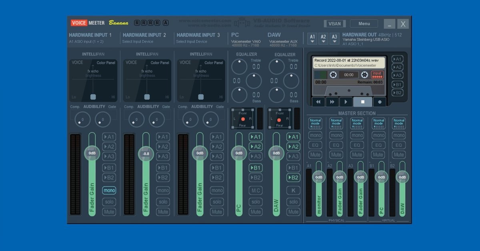Assign recorder to A2 bus beside cassette
The image size is (480, 251).
point(397,67)
